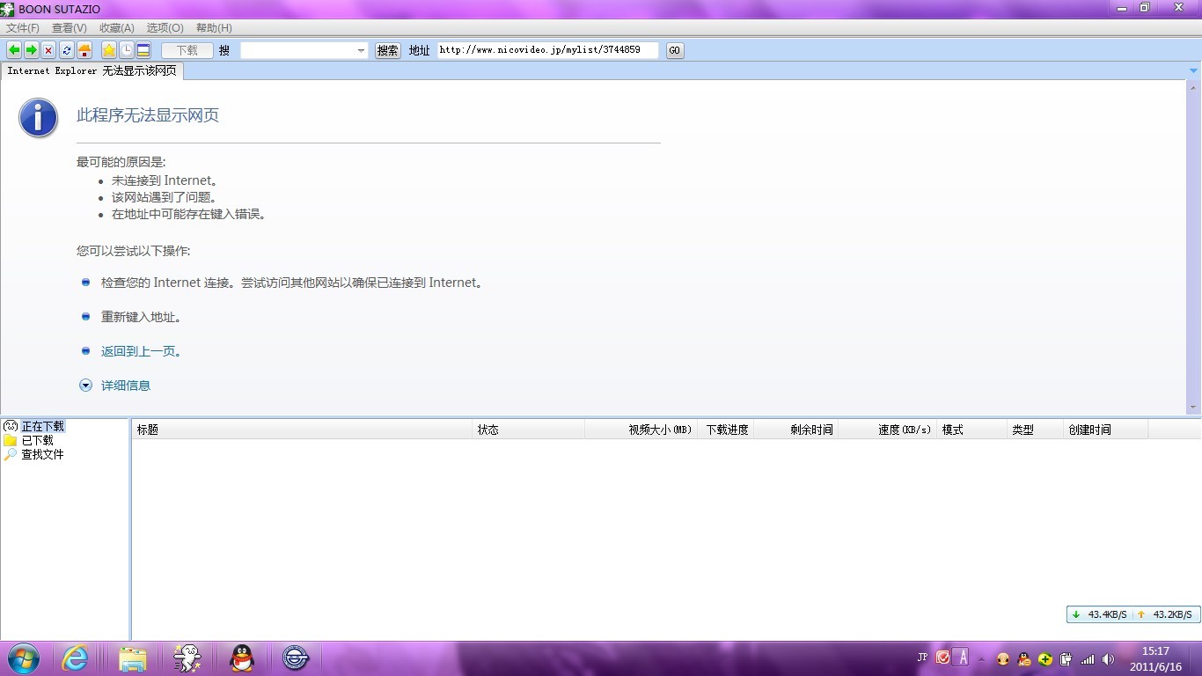Click the magnifier icon beside 查找文件

click(11, 454)
